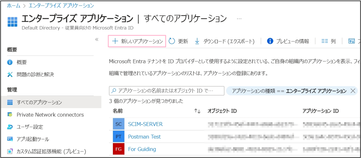
Task: Click the For Guiding FG red tile
Action: pos(118,149)
